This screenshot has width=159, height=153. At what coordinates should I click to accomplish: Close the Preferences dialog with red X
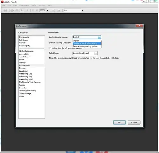coord(140,26)
